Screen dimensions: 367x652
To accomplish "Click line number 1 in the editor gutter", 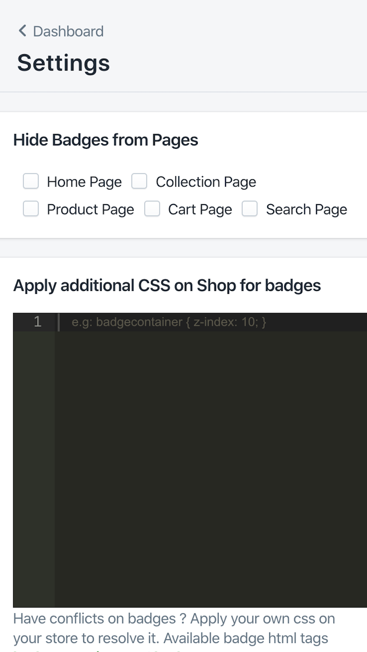I will (38, 322).
